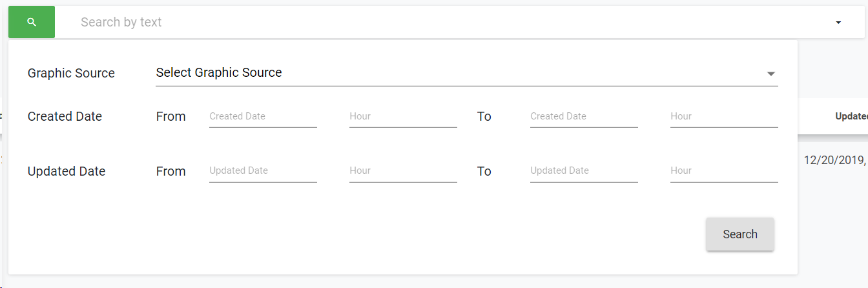Image resolution: width=868 pixels, height=288 pixels.
Task: Click Updated Date To date field
Action: pos(584,171)
